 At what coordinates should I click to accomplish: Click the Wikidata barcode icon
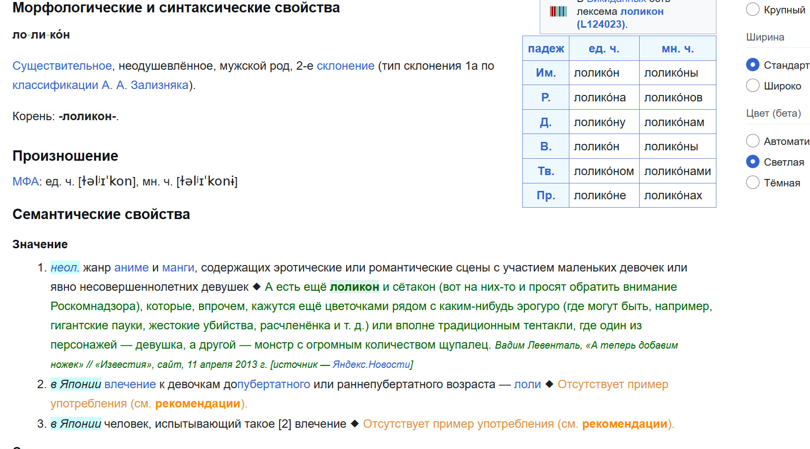[558, 11]
